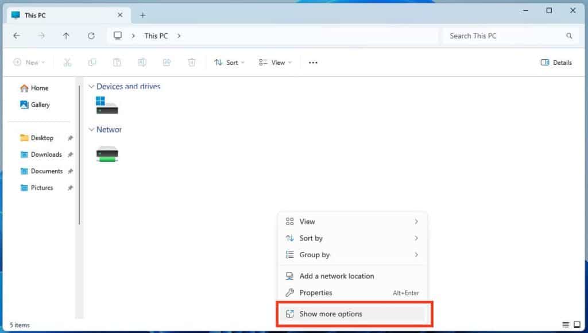Click the navigation pane scrollbar
This screenshot has height=333, width=588.
tap(79, 155)
